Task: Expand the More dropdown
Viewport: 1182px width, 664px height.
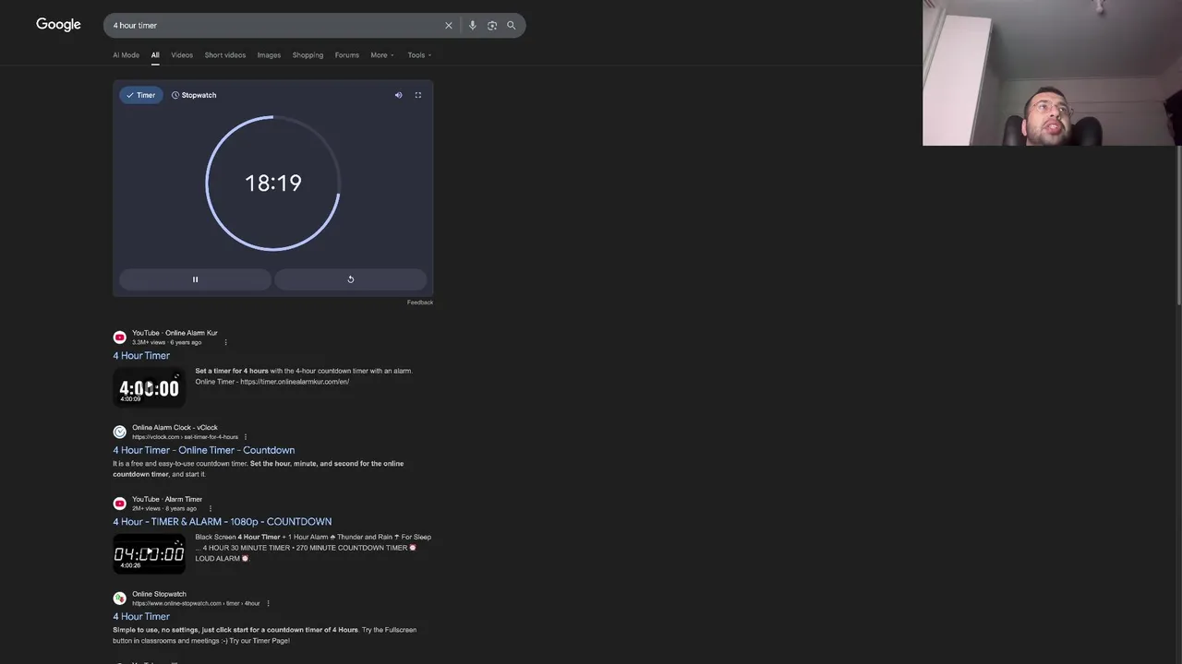Action: [x=382, y=55]
